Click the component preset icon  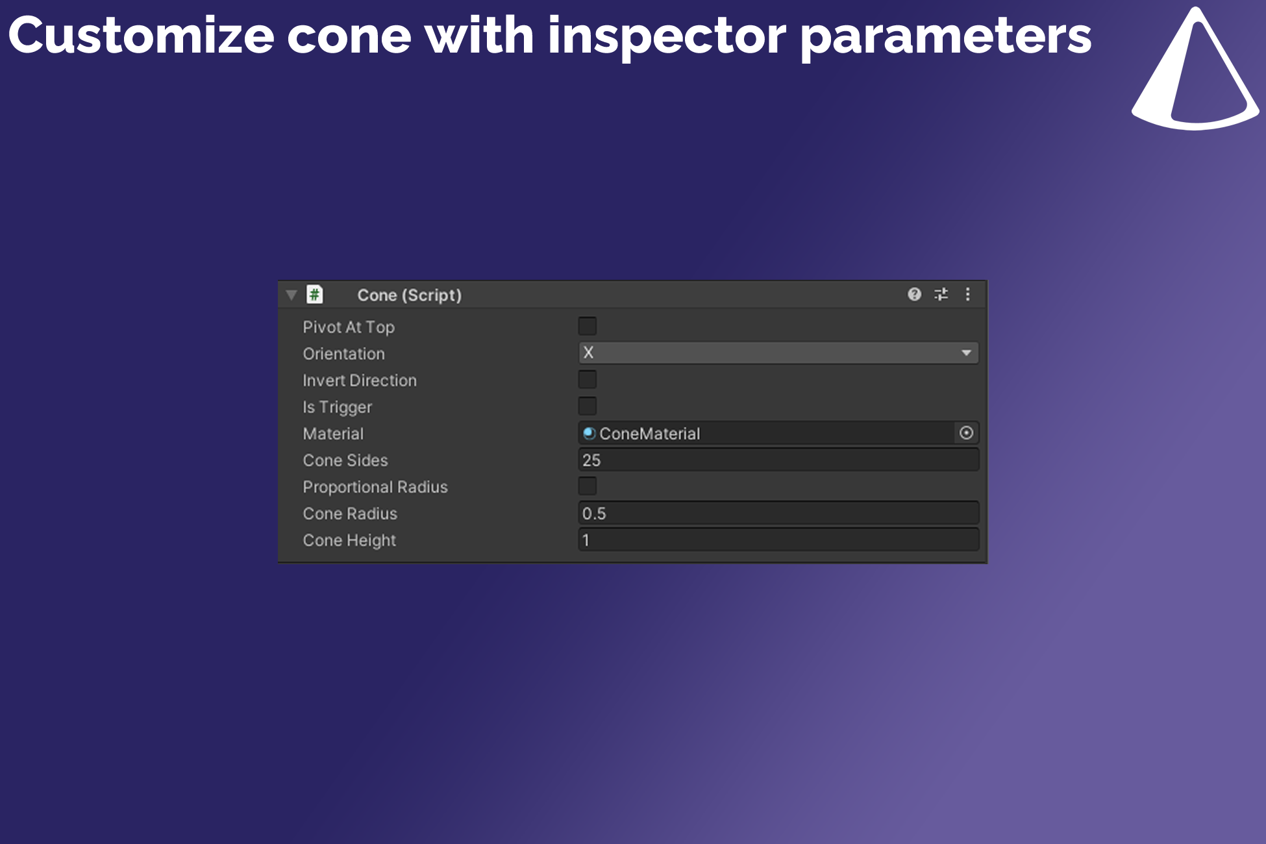941,294
